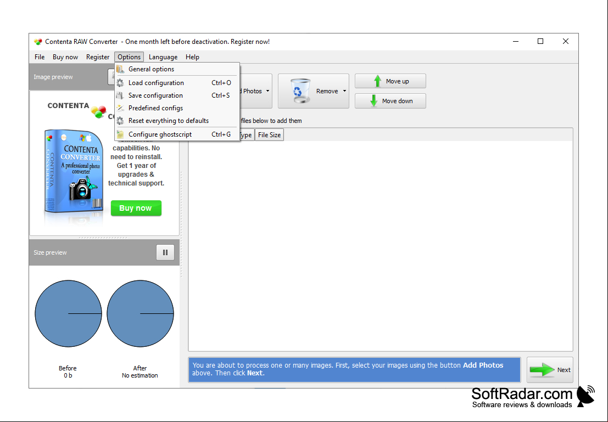
Task: Expand the Remove button dropdown arrow
Action: pos(344,91)
